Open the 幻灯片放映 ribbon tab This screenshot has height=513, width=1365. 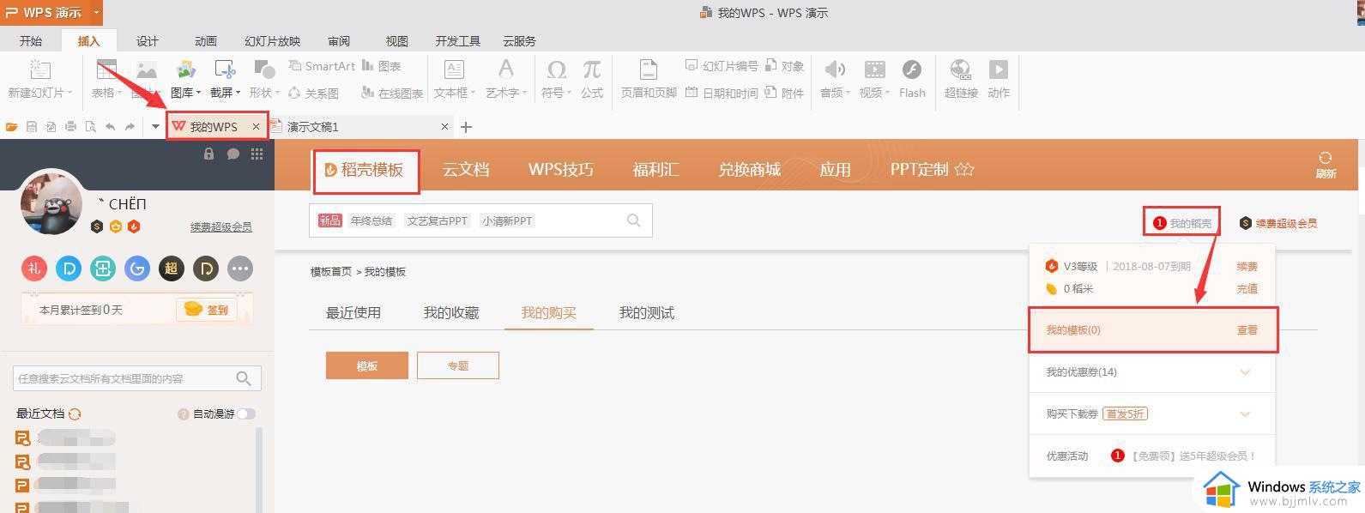pos(272,40)
